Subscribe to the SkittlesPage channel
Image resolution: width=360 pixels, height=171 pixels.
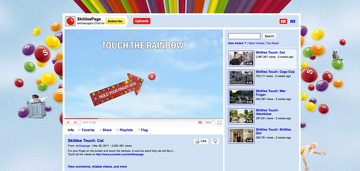tap(115, 21)
